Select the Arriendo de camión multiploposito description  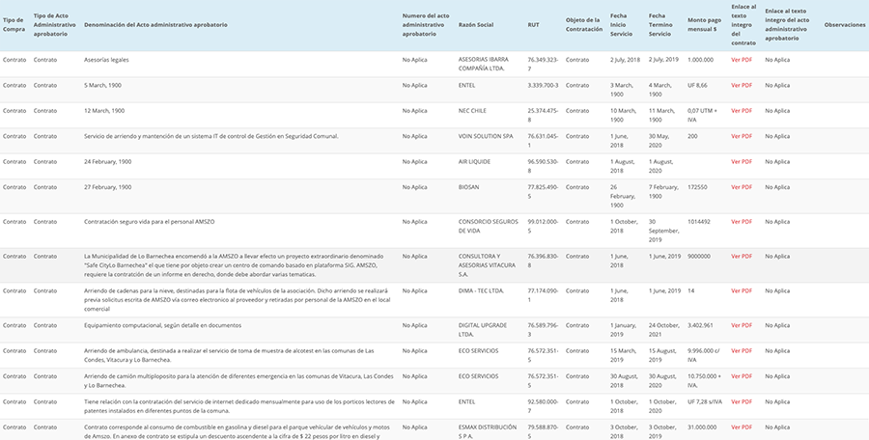click(238, 381)
